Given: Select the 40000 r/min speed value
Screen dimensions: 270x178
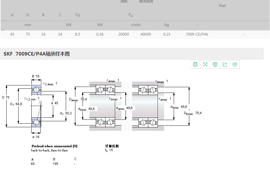Looking at the screenshot, I should tap(146, 34).
